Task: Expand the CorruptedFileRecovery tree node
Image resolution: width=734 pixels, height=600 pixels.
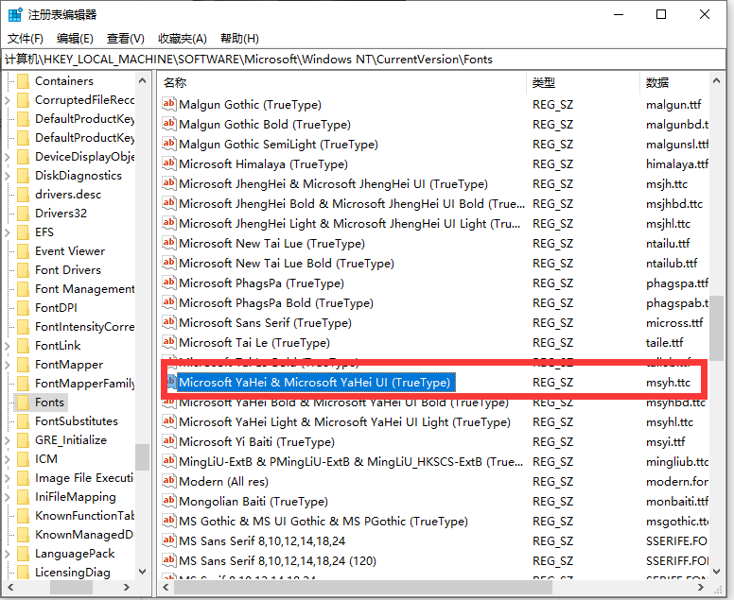Action: 8,100
